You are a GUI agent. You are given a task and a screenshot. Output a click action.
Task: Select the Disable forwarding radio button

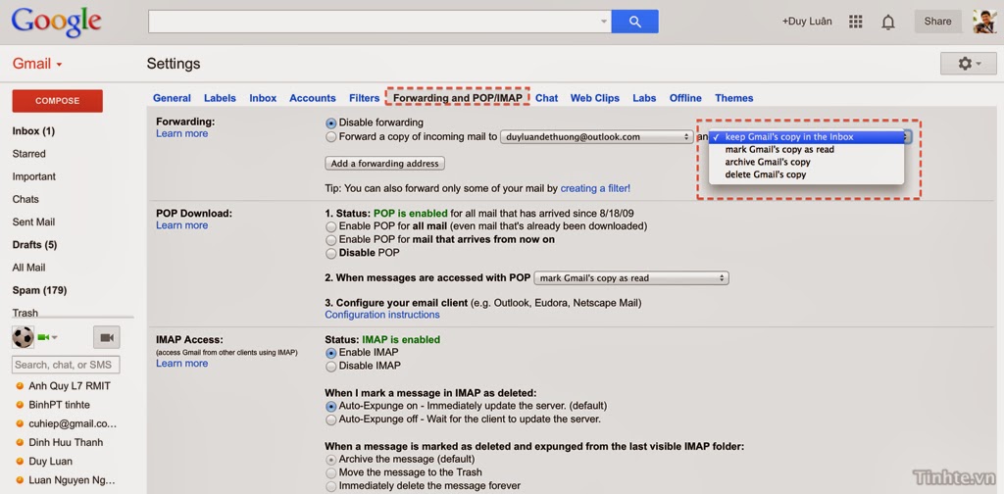coord(331,123)
